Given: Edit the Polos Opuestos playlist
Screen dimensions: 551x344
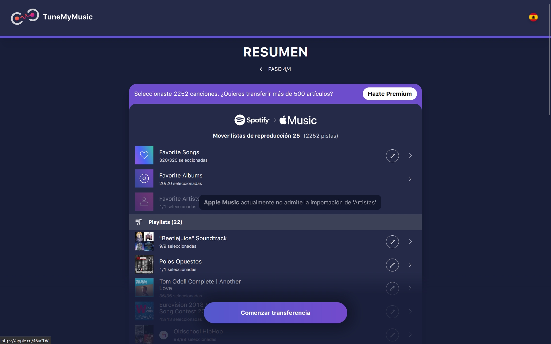Looking at the screenshot, I should click(392, 265).
